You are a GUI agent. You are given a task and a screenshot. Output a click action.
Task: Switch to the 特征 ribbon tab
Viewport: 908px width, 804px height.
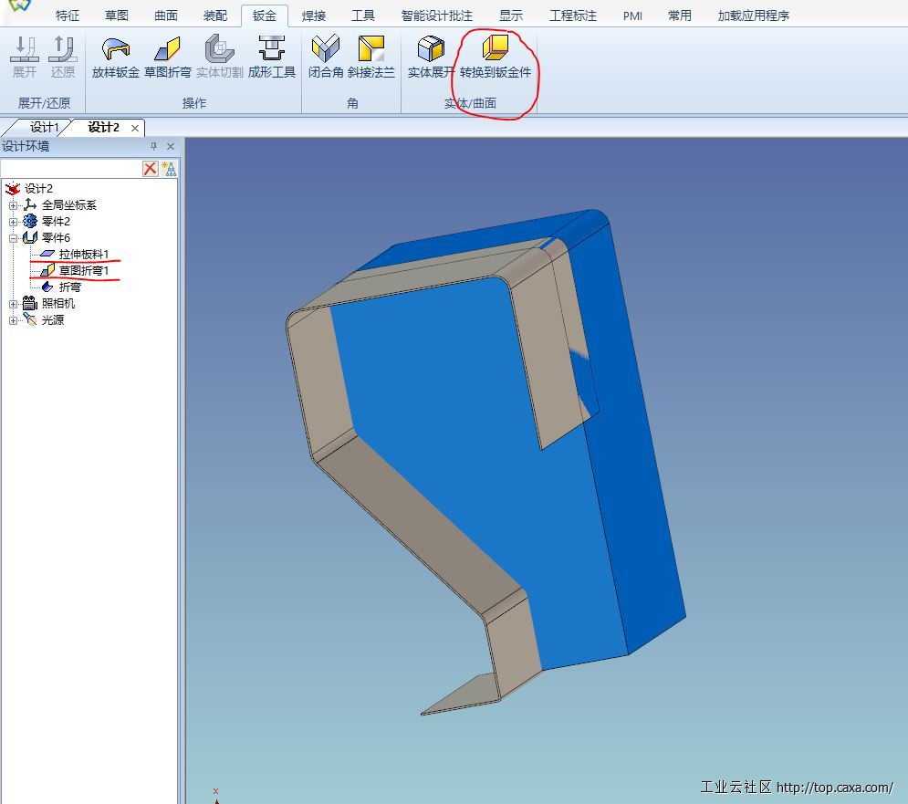coord(68,16)
